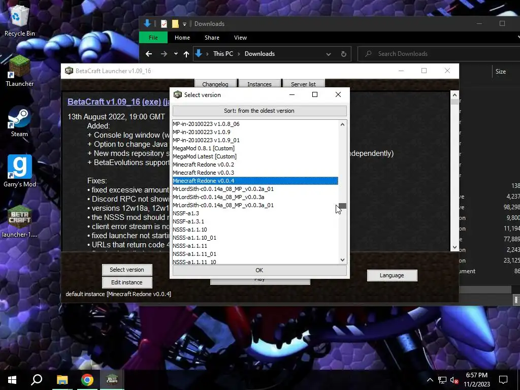
Task: Expand the Explorer address bar history dropdown
Action: [x=329, y=54]
